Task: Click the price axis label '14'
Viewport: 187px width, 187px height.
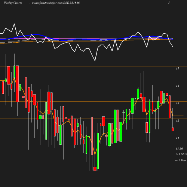Action: click(178, 86)
